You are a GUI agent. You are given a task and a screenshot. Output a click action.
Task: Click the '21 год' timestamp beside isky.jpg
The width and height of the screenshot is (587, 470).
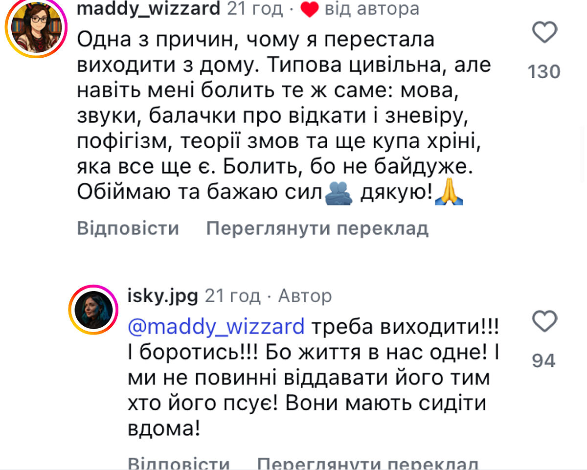[x=232, y=295]
